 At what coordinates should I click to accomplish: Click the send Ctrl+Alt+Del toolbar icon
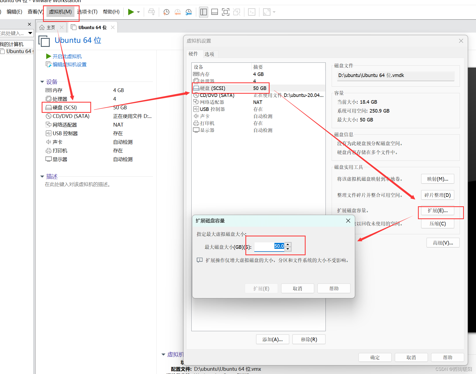click(152, 12)
